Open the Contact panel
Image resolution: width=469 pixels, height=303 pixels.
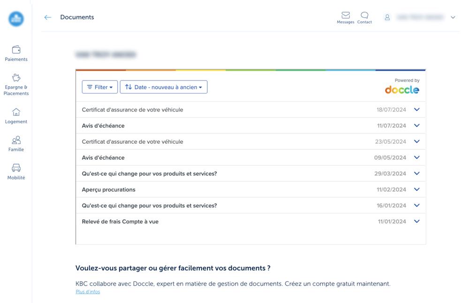[364, 16]
